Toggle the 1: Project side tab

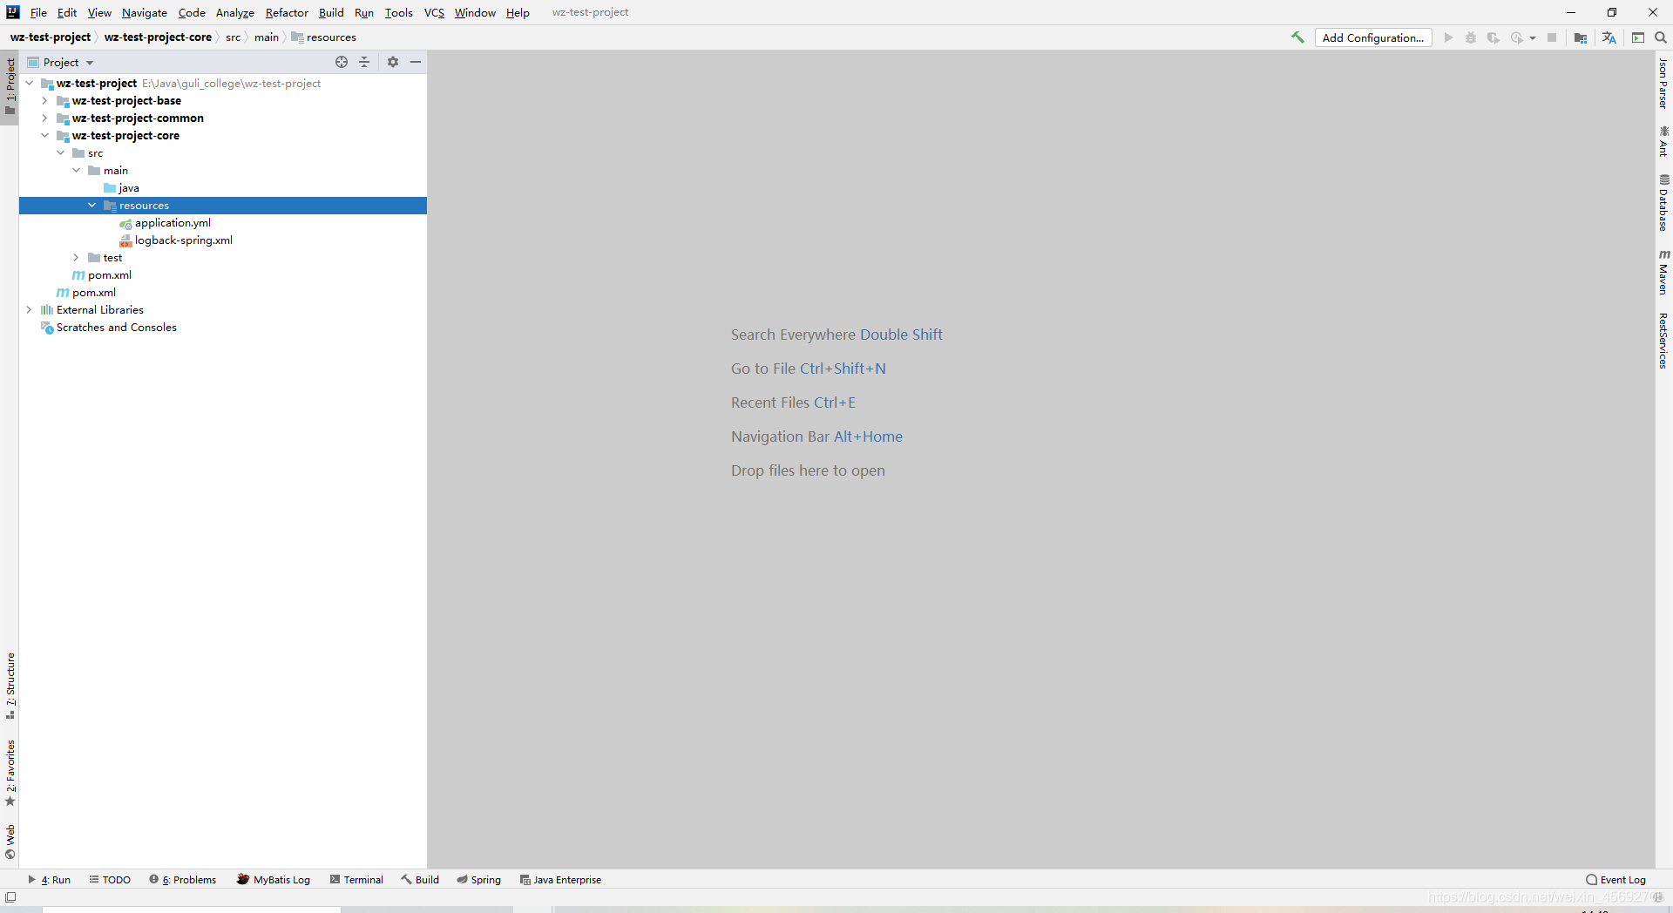(10, 87)
